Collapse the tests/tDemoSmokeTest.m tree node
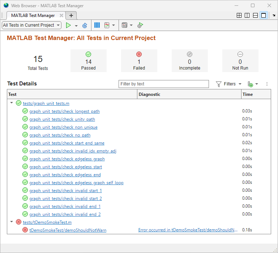 (12, 222)
